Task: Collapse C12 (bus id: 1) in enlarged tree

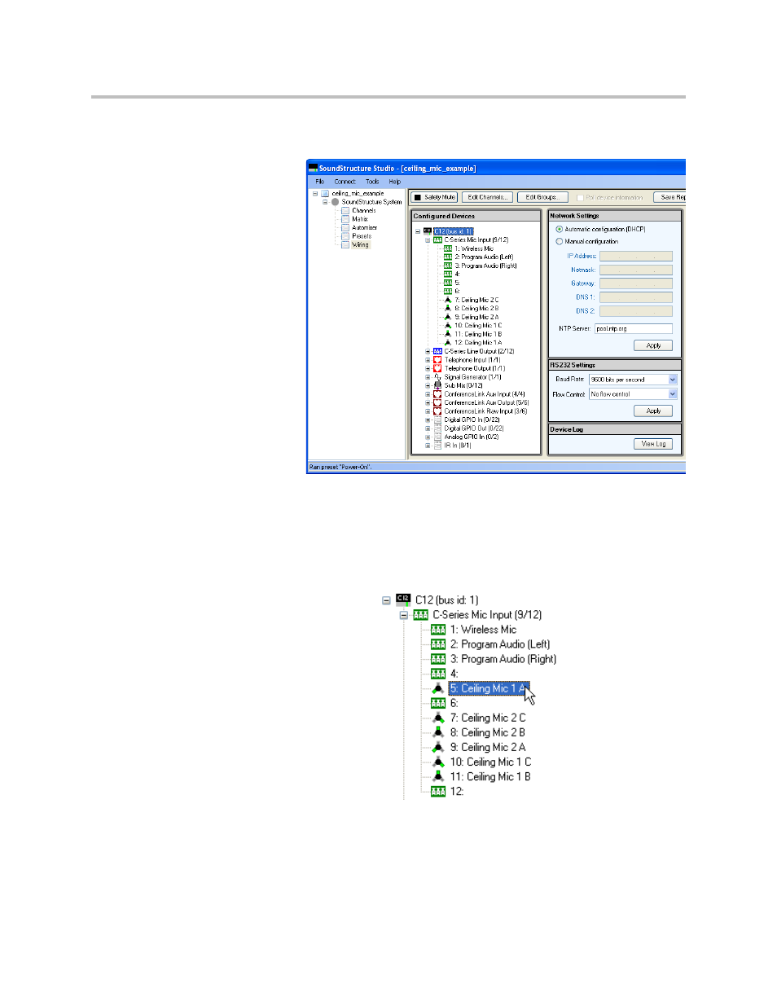Action: tap(386, 600)
